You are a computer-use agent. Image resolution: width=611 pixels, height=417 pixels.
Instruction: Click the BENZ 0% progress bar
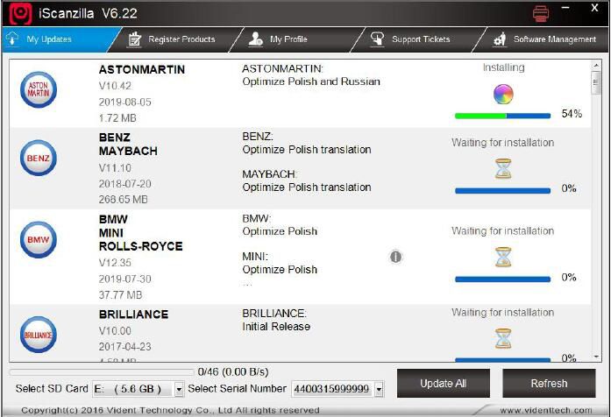point(502,191)
